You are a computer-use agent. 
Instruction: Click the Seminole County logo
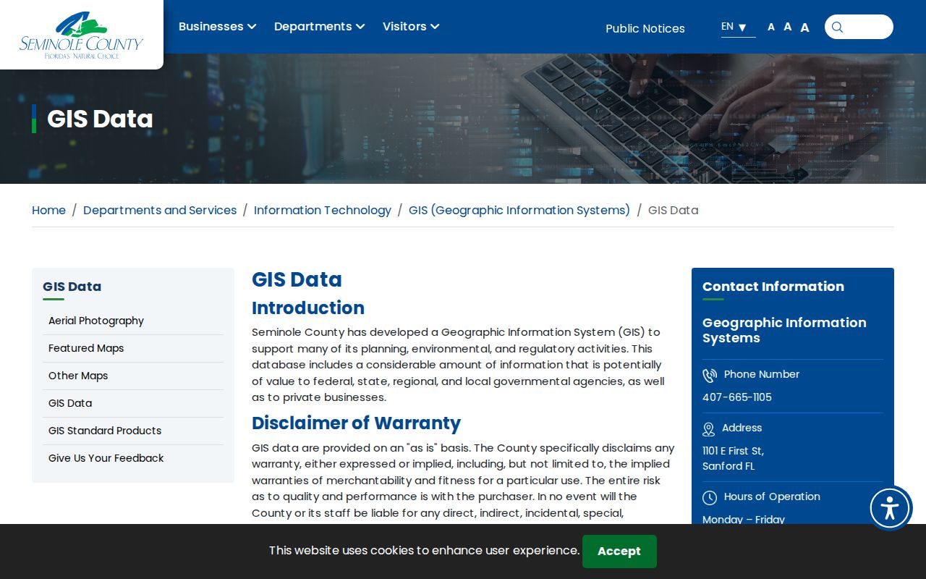[x=81, y=35]
